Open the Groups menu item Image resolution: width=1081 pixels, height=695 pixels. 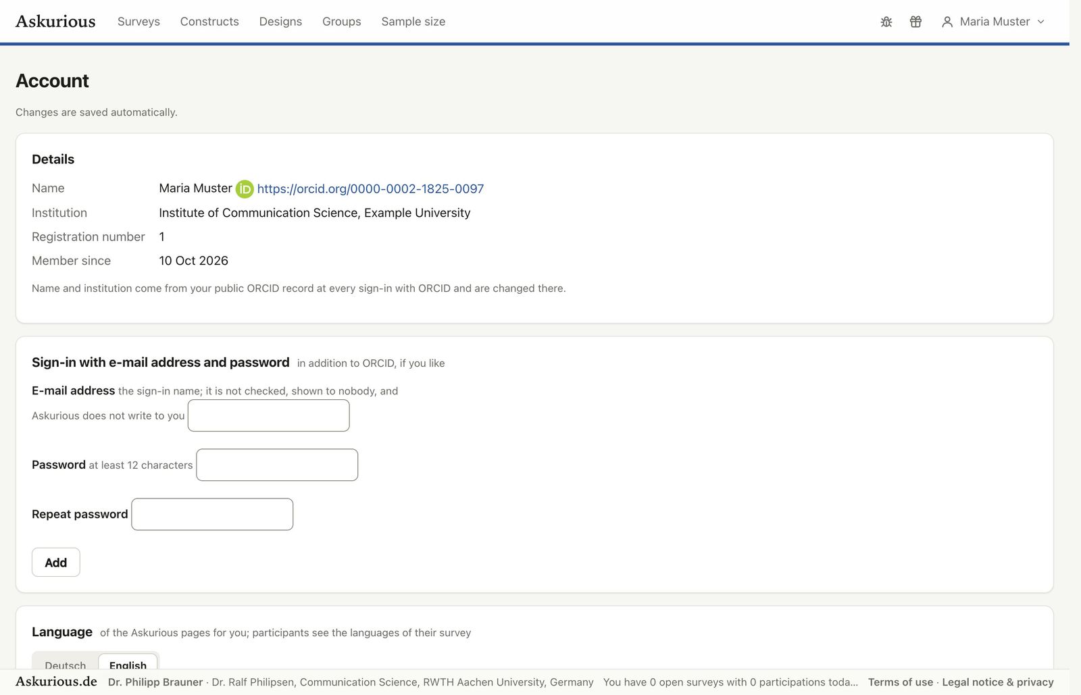342,22
